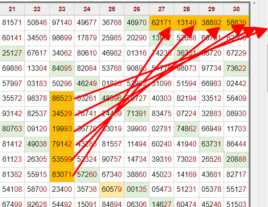Select column header 23
The width and height of the screenshot is (268, 207).
(62, 9)
